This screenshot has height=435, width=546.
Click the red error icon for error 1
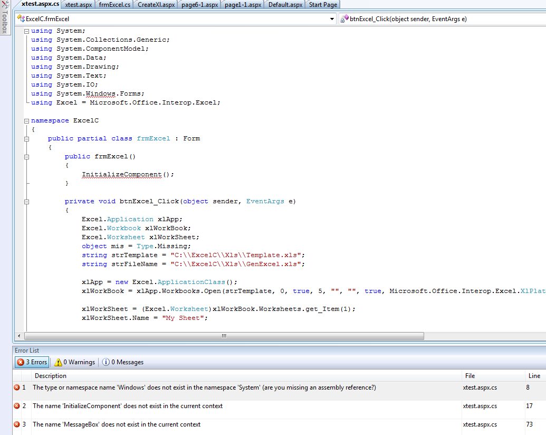click(x=17, y=387)
